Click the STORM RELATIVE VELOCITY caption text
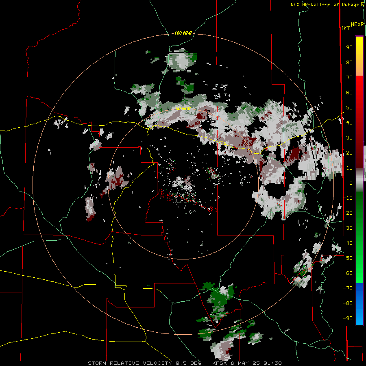Image resolution: width=366 pixels, height=366 pixels. 130,363
